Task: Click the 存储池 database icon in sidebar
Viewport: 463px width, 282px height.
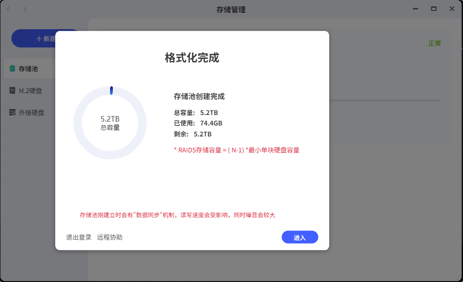Action: tap(12, 69)
